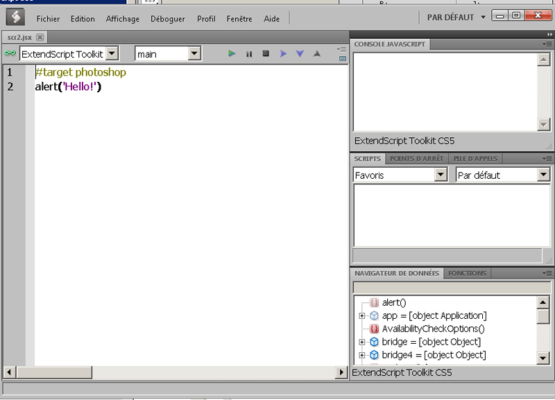Switch to the Scripts tab
This screenshot has height=400, width=555.
[x=368, y=159]
